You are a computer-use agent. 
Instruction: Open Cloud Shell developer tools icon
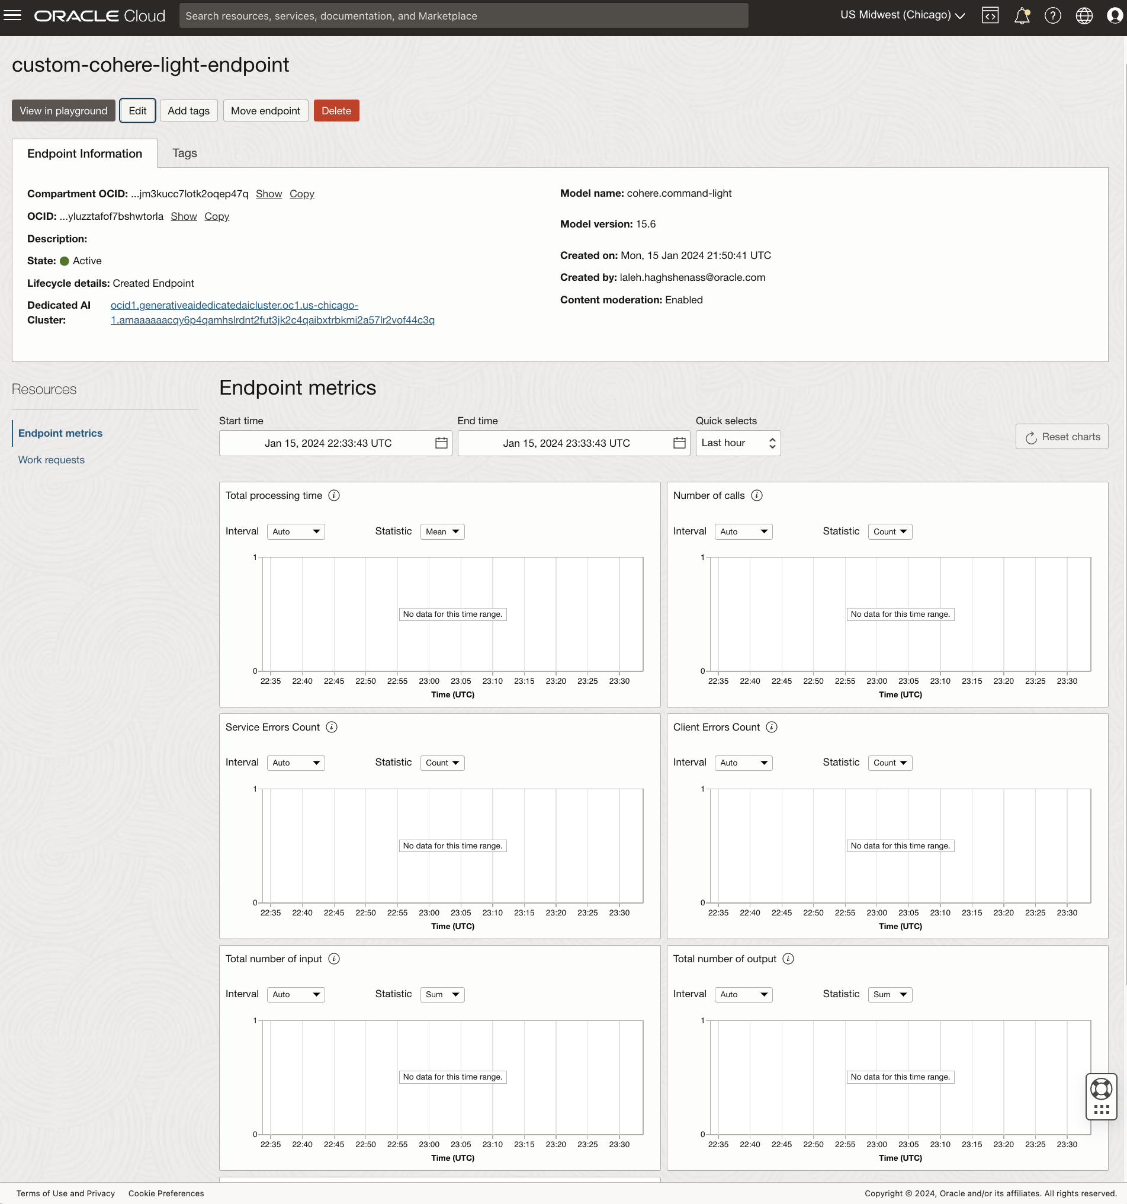pos(990,15)
